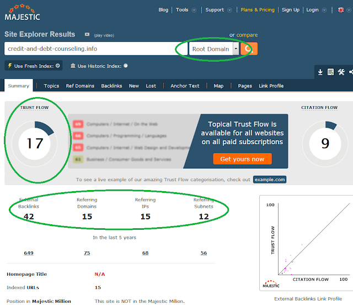The height and width of the screenshot is (305, 353).
Task: Switch to the Backlinks tab
Action: pos(111,86)
